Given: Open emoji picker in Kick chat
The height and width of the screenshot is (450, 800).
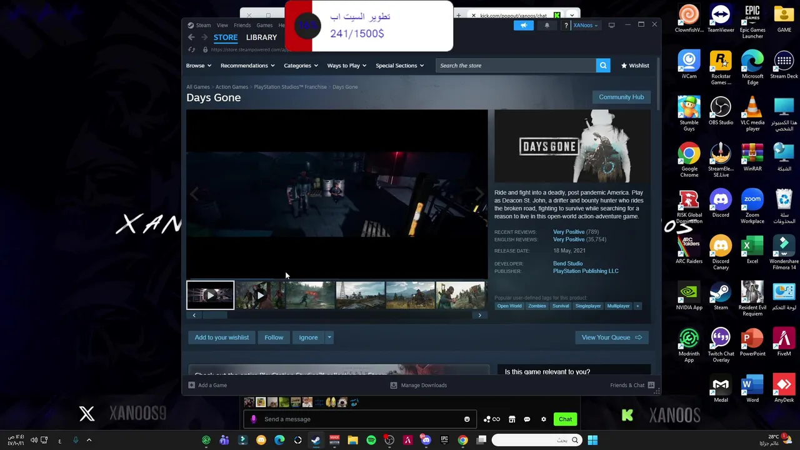Looking at the screenshot, I should point(467,419).
